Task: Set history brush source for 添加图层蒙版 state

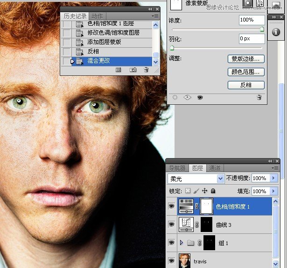Action: coord(67,42)
